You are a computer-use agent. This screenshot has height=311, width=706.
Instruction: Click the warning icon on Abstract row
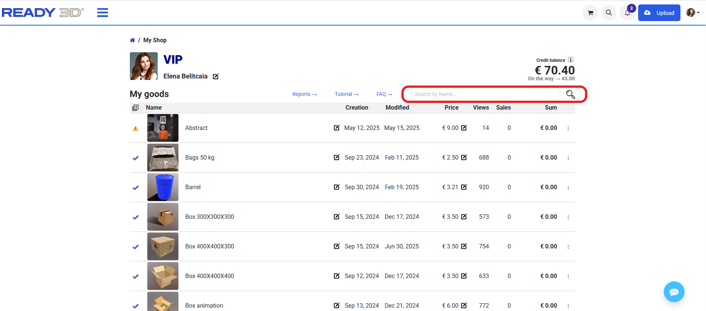pyautogui.click(x=135, y=128)
